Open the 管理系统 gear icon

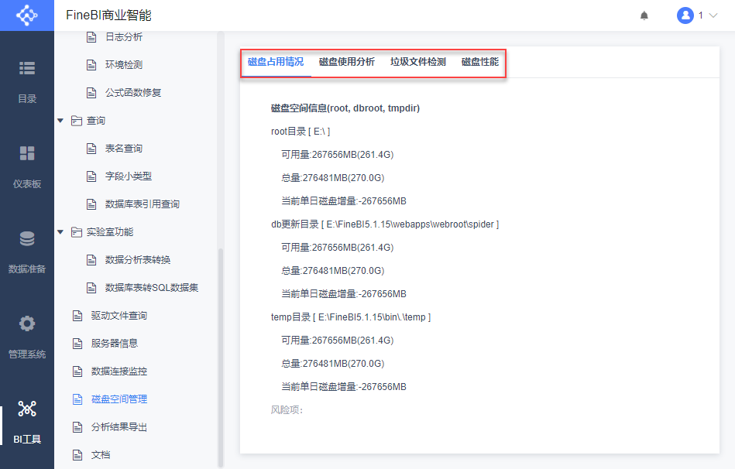[26, 324]
